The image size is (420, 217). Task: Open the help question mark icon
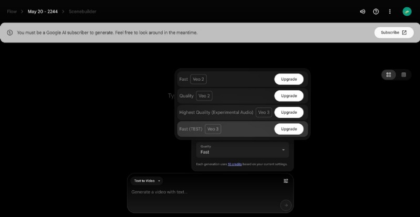coord(376,12)
